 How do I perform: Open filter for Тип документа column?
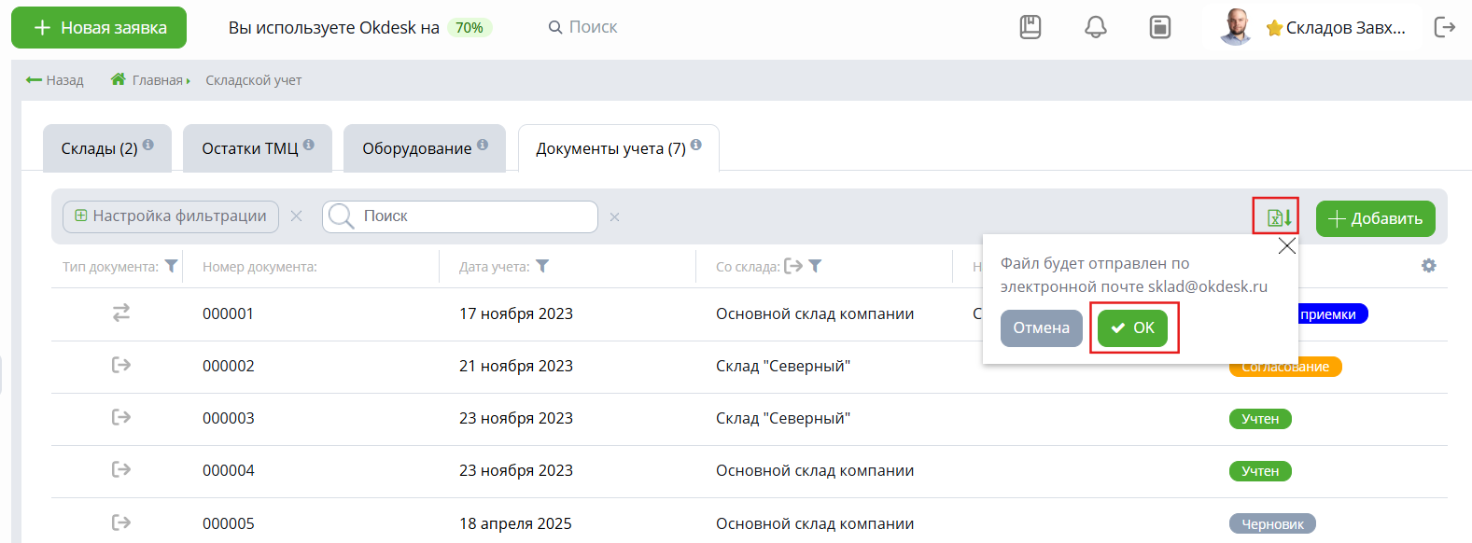click(x=171, y=266)
